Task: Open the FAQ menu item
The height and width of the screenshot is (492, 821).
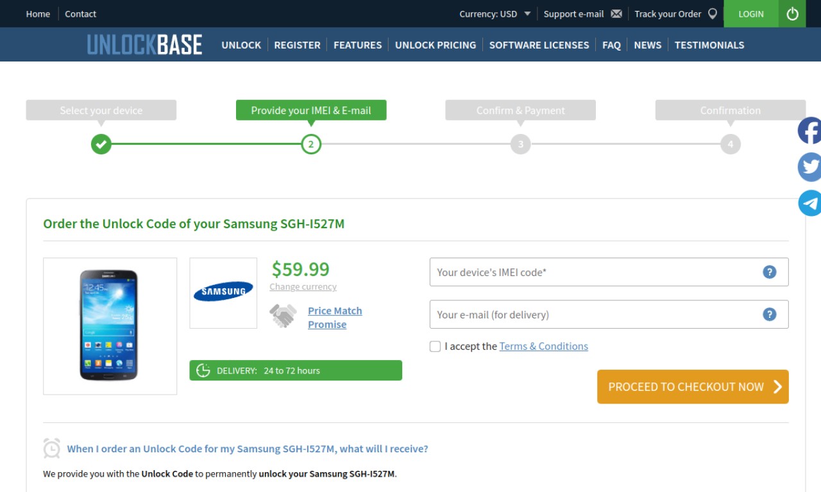Action: point(611,45)
